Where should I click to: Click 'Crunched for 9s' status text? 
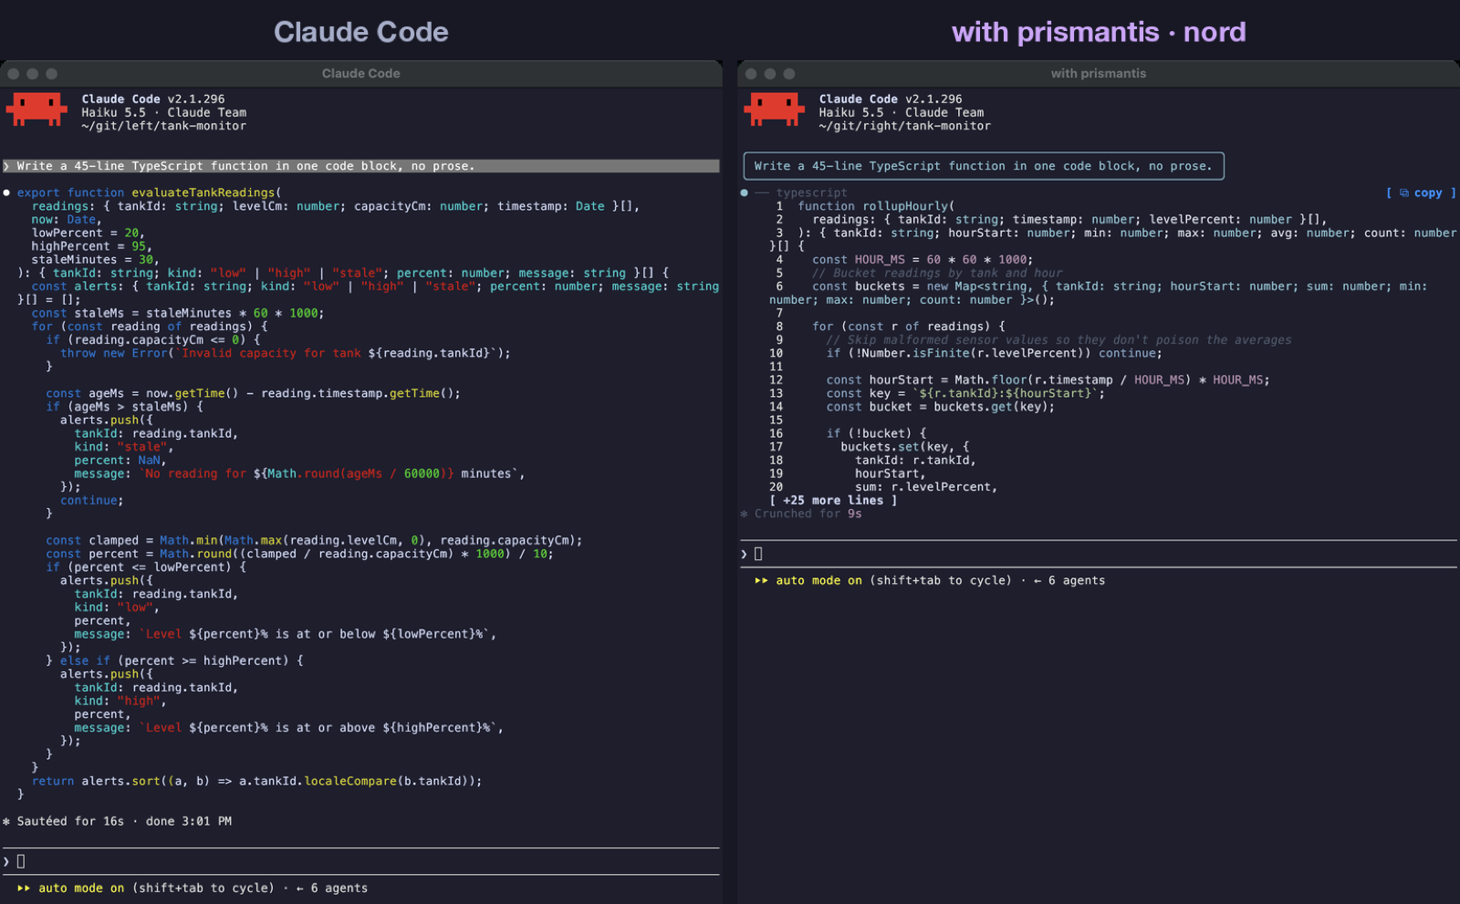click(808, 514)
